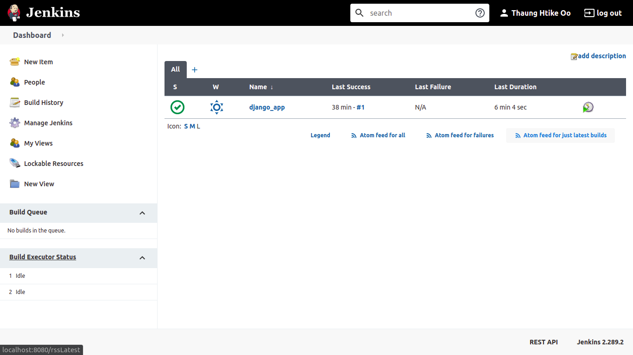Open the Build Executor Status link
The image size is (633, 355).
pyautogui.click(x=43, y=257)
